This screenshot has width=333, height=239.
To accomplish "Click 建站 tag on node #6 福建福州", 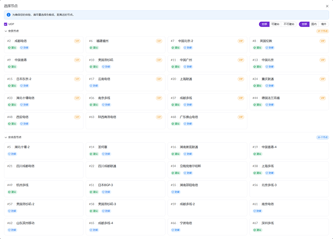I will (94, 48).
